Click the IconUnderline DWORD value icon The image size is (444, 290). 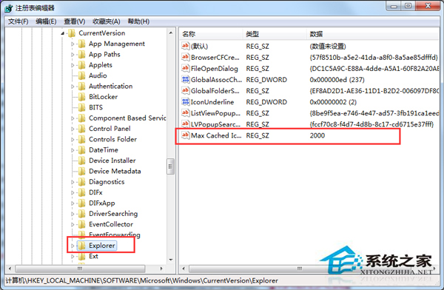tap(186, 101)
